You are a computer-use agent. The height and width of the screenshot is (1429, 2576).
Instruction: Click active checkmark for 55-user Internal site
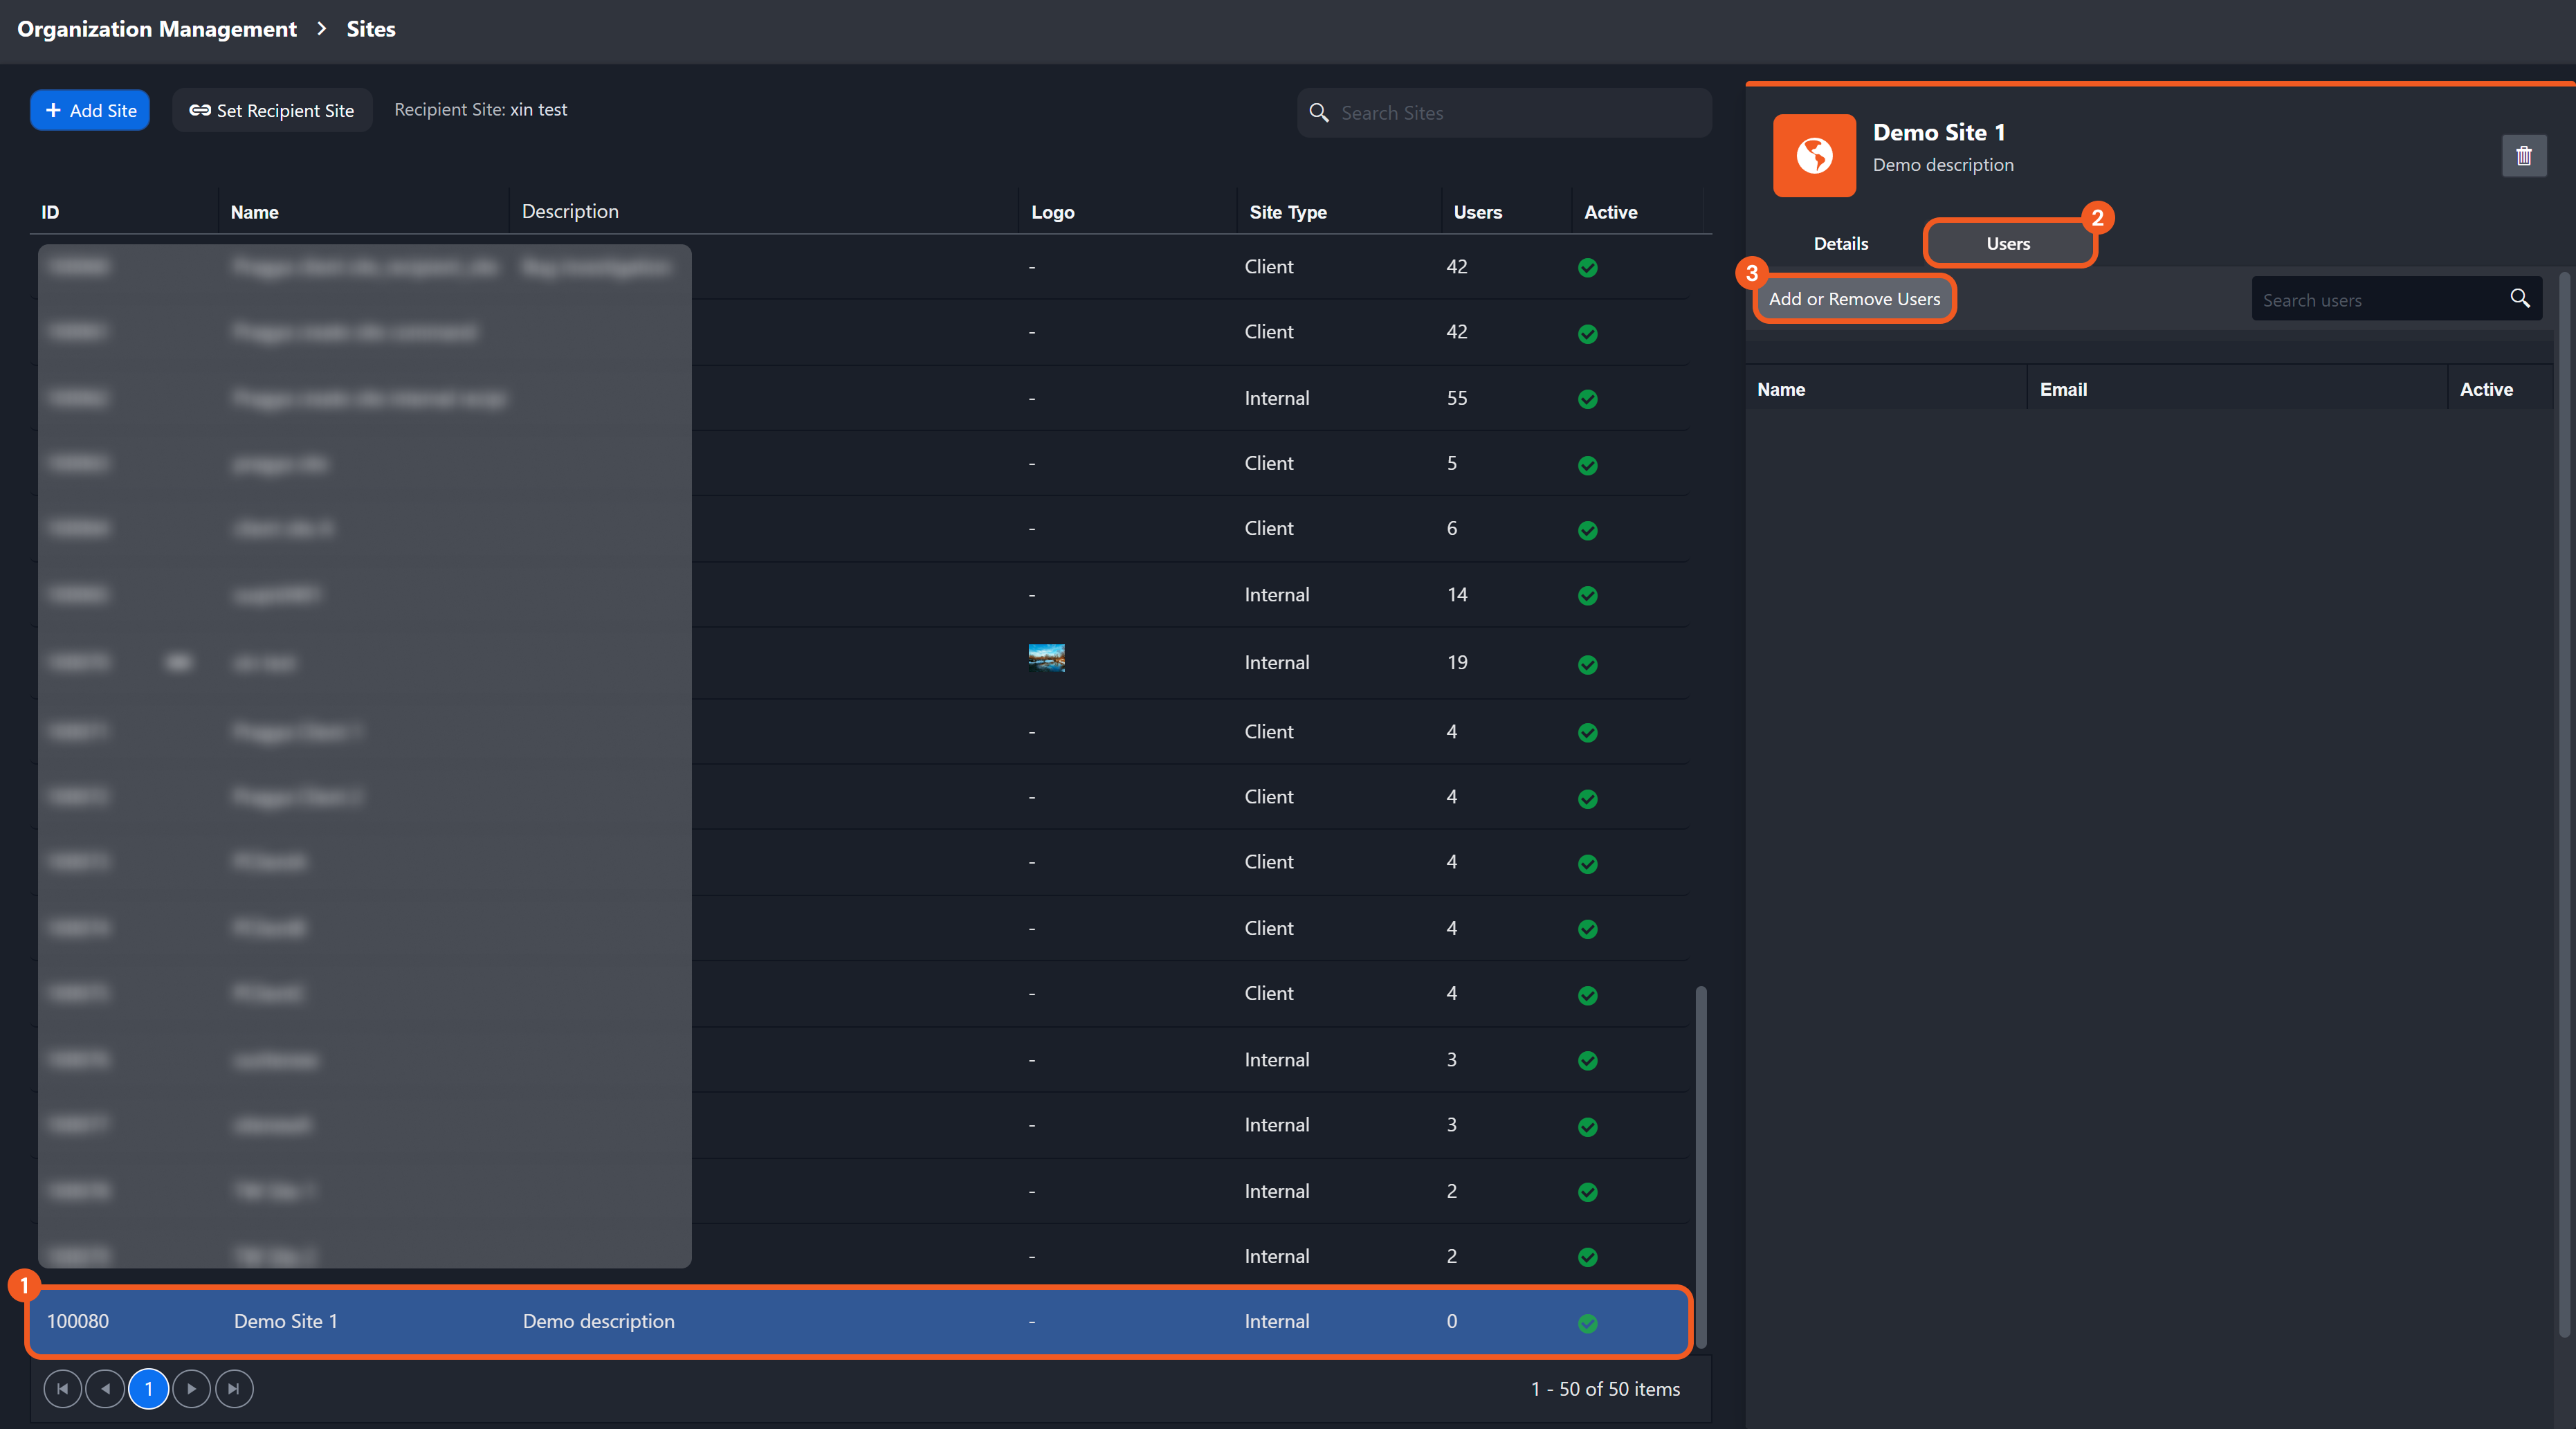pos(1587,399)
